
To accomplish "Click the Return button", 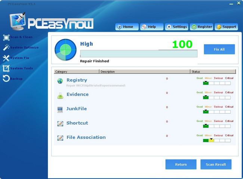I will click(181, 164).
